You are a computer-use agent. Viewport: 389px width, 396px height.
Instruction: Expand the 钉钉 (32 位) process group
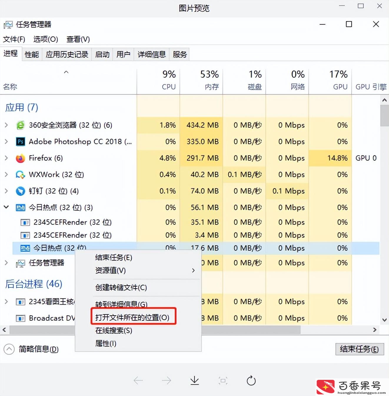click(6, 191)
